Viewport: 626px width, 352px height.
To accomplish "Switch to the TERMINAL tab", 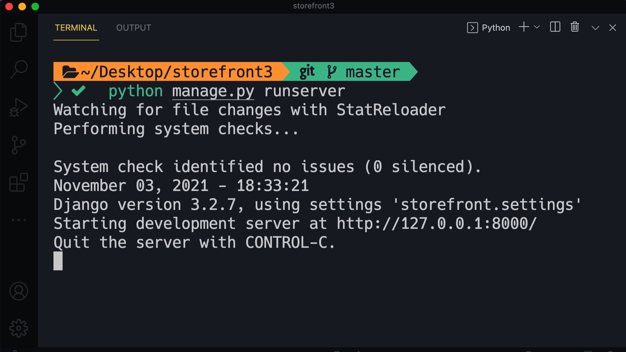I will point(76,28).
